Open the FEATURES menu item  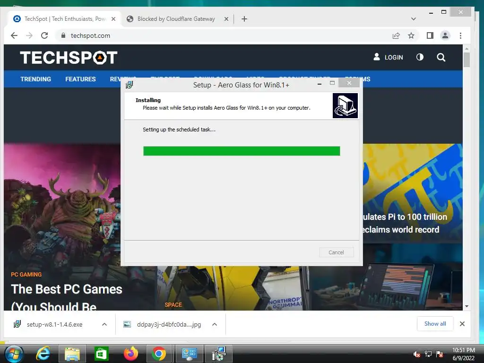(80, 79)
